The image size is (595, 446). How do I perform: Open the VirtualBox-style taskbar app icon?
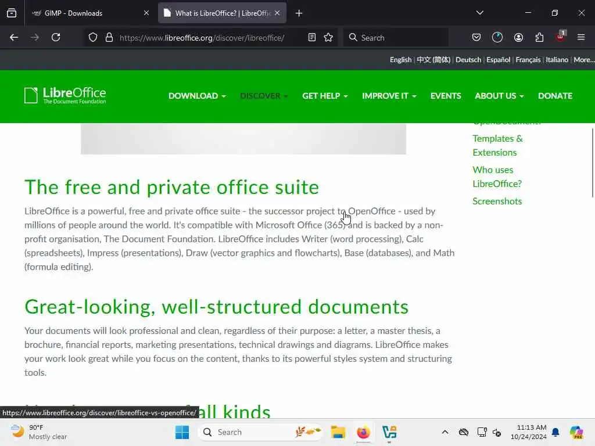click(389, 432)
